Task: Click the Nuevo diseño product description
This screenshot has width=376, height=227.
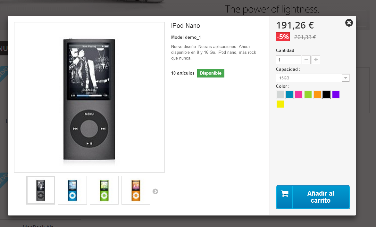Action: pos(214,53)
